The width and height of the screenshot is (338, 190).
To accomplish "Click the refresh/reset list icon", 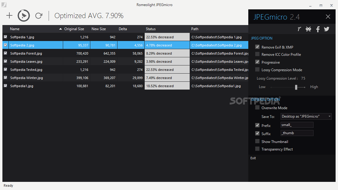I will pos(39,15).
